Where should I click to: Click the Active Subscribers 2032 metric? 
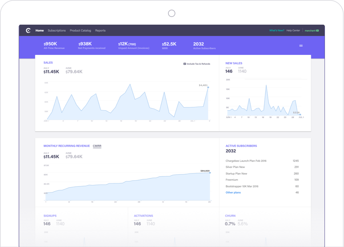[204, 45]
